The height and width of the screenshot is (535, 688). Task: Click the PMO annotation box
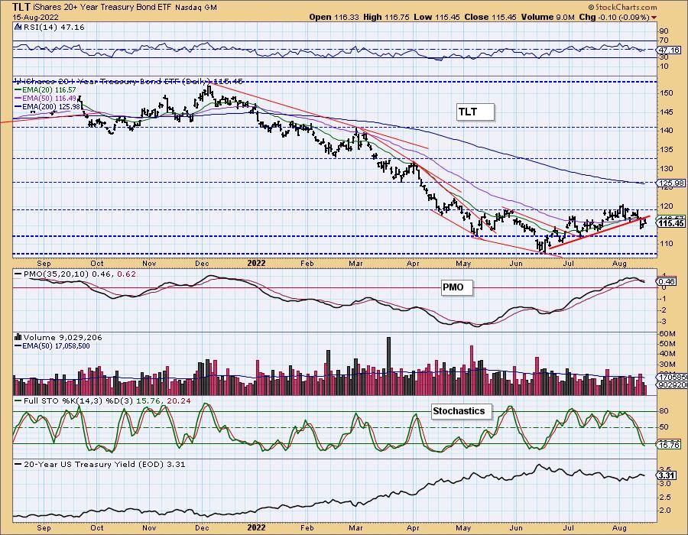[x=457, y=287]
